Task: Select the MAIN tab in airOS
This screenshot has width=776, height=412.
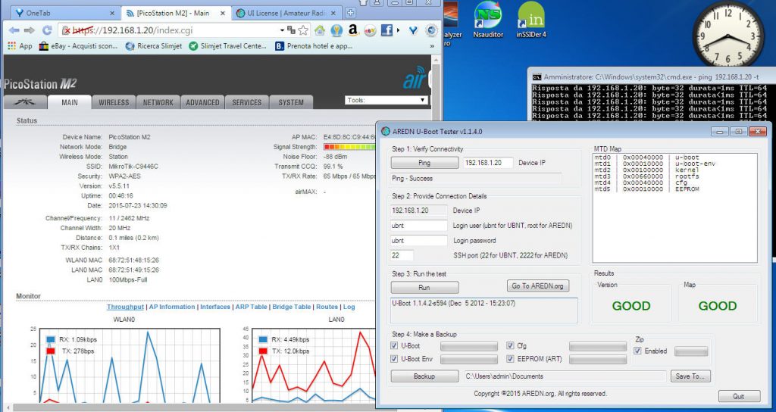Action: click(x=69, y=102)
